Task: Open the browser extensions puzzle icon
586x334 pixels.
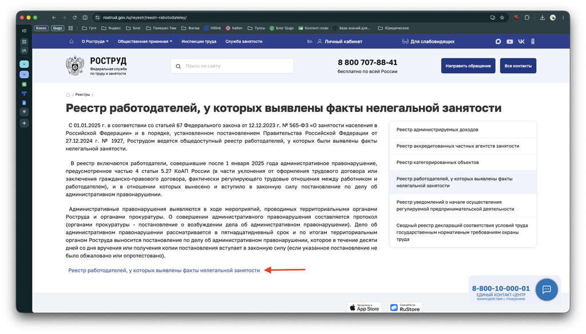Action: pos(527,18)
